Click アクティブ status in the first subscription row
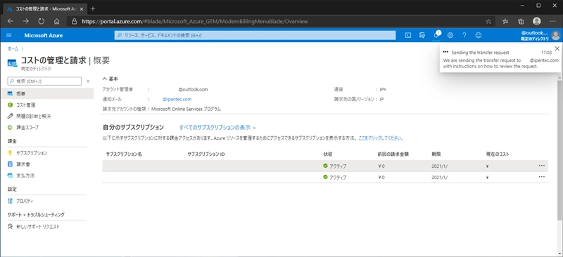Screen dimensions: 563x257 point(335,166)
